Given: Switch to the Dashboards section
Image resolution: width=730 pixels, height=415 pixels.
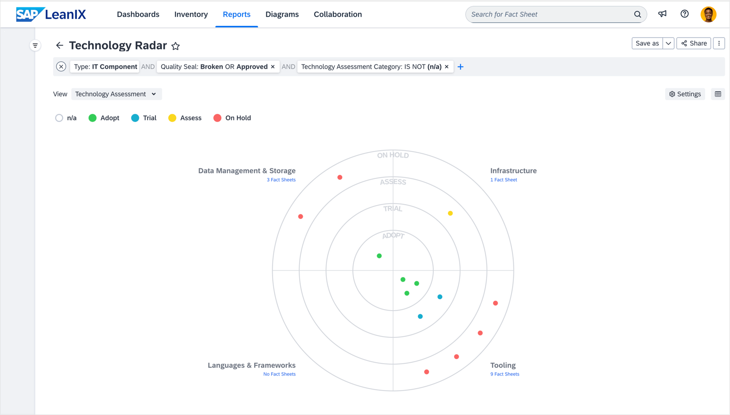Looking at the screenshot, I should (138, 14).
